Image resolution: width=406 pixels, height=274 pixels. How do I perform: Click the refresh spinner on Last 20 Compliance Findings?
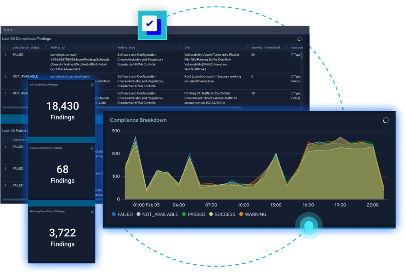coord(300,39)
